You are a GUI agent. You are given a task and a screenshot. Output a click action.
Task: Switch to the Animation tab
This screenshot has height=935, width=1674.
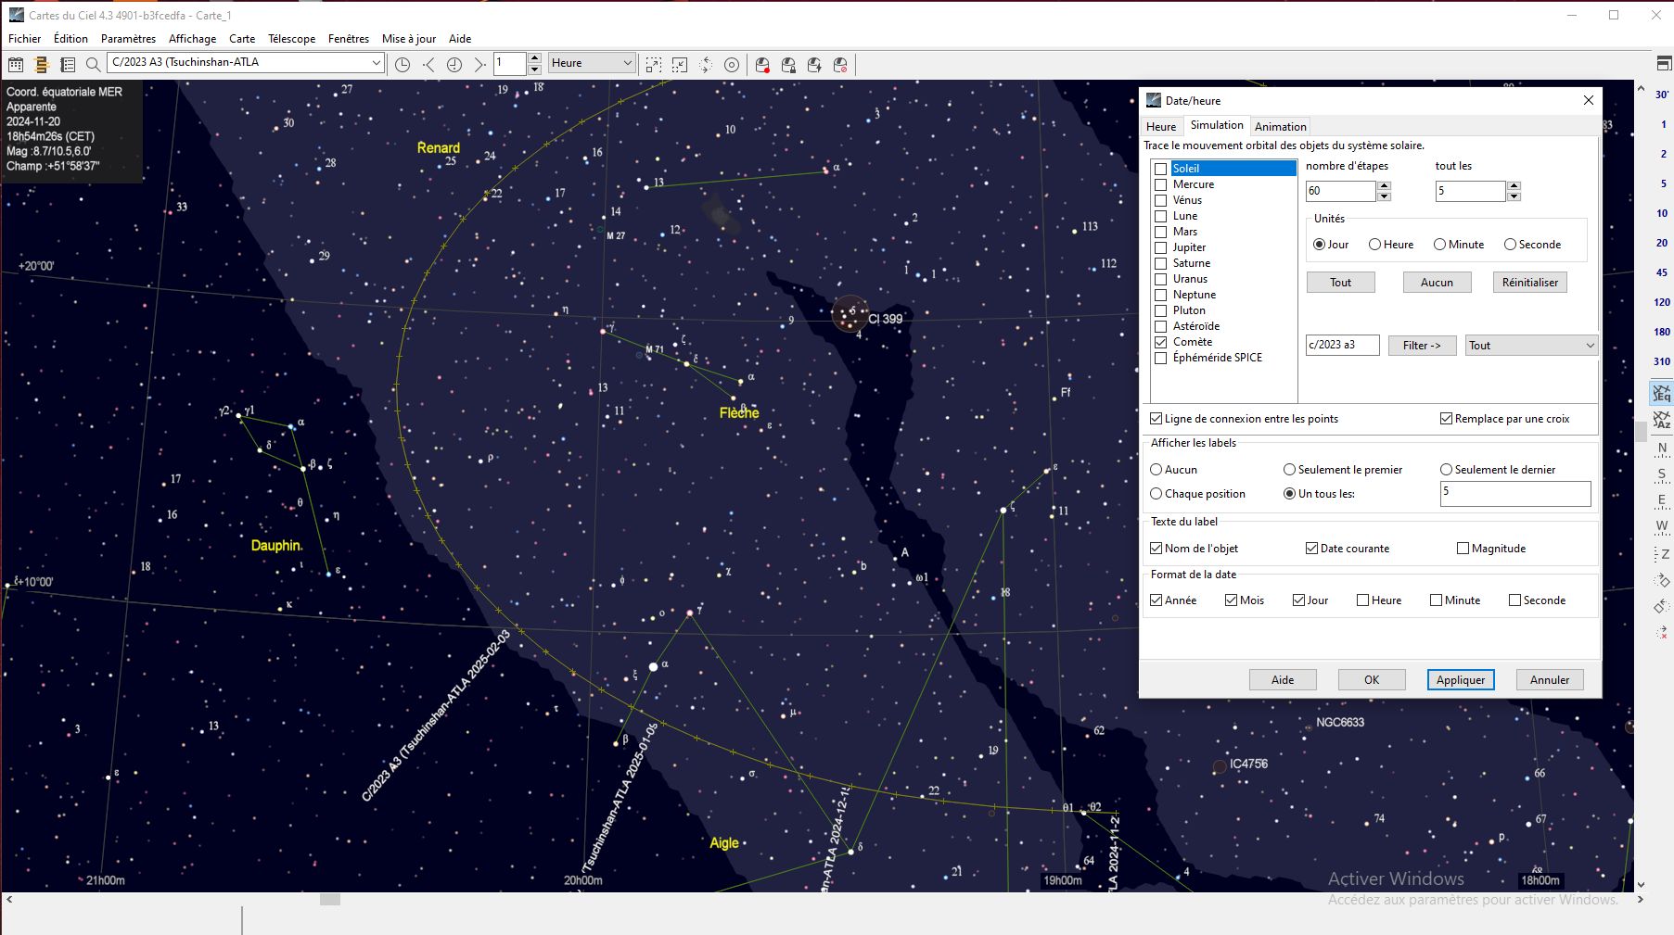click(1281, 127)
